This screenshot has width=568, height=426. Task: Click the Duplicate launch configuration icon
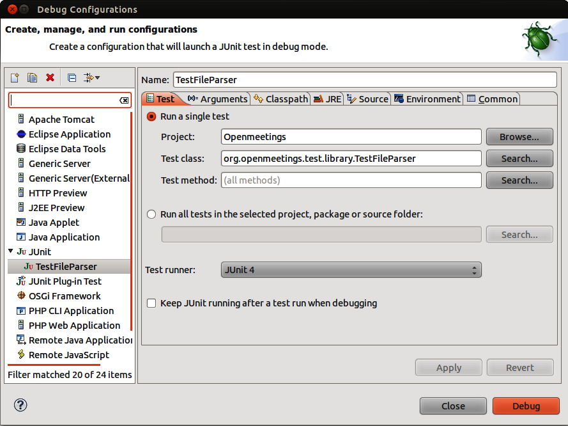(x=32, y=77)
